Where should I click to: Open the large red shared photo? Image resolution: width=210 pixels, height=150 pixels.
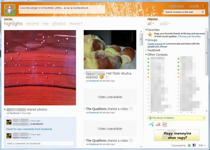tap(40, 68)
